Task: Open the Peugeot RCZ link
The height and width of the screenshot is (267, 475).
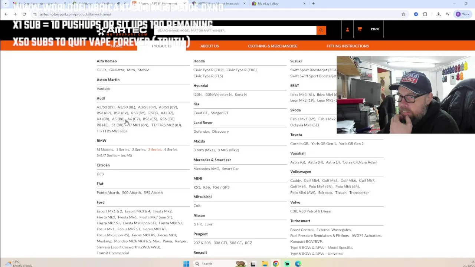Action: (248, 243)
